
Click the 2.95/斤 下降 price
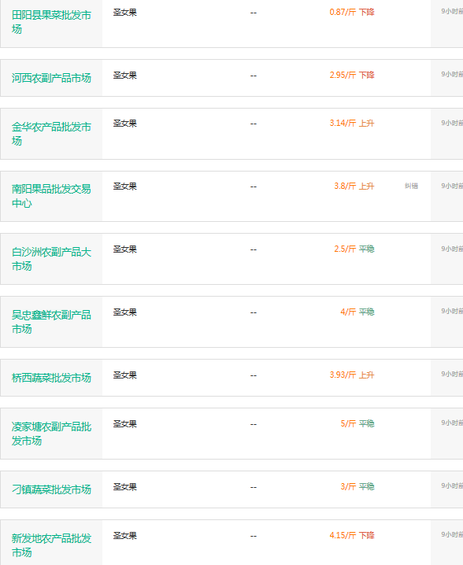352,75
